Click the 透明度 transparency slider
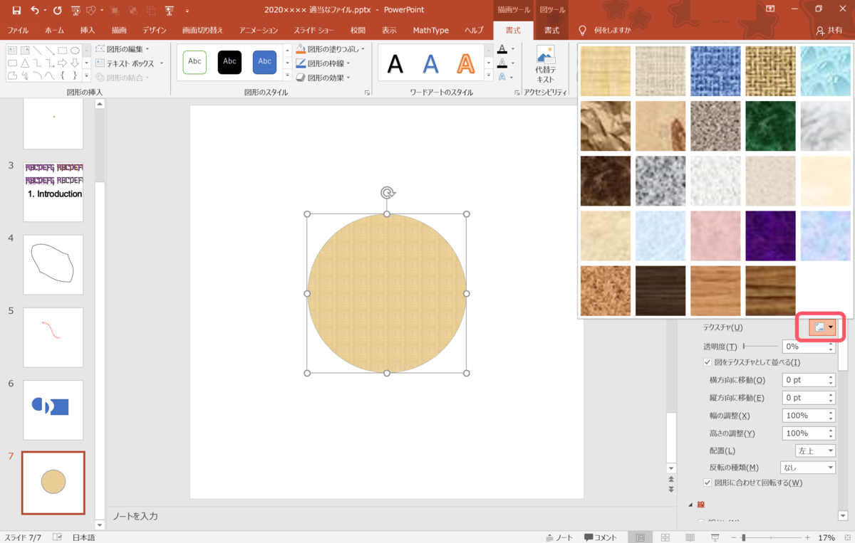 pos(761,346)
